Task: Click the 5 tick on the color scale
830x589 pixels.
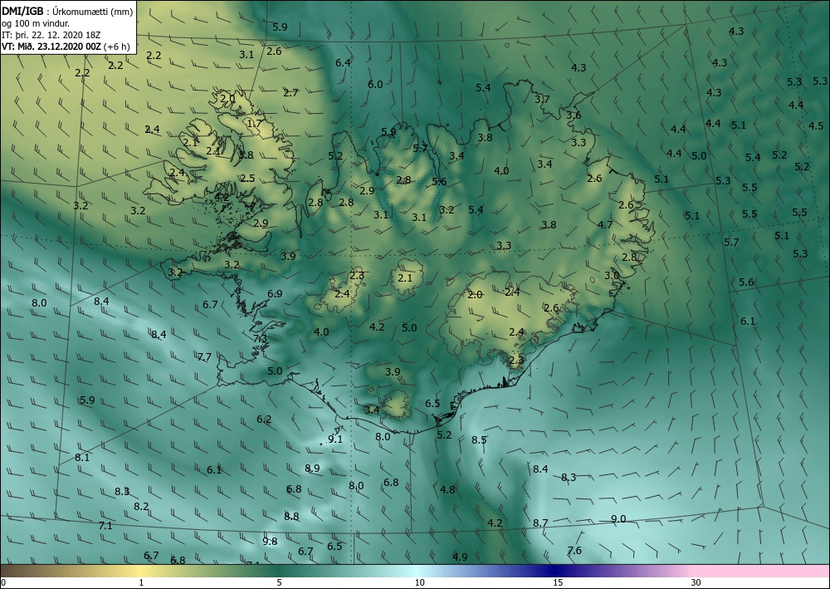Action: [x=279, y=582]
